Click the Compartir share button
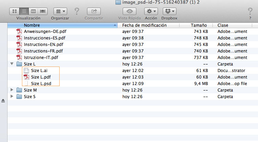 pos(94,11)
